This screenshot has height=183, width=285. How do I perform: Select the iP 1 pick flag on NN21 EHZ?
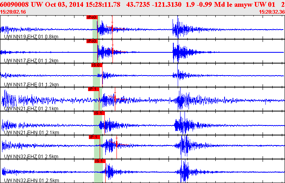pyautogui.click(x=94, y=89)
